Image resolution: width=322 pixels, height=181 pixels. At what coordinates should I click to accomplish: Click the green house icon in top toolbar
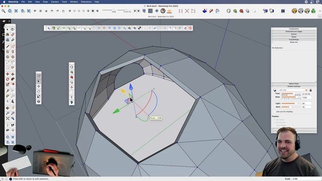pos(313,11)
